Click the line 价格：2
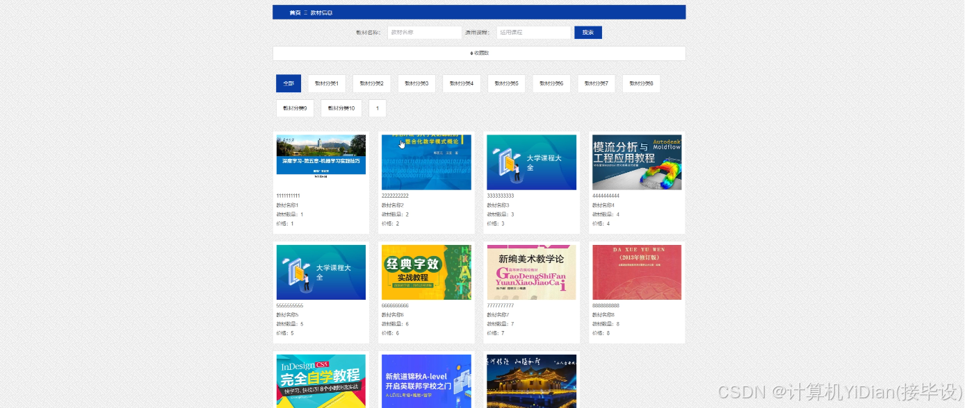965x408 pixels. [391, 223]
